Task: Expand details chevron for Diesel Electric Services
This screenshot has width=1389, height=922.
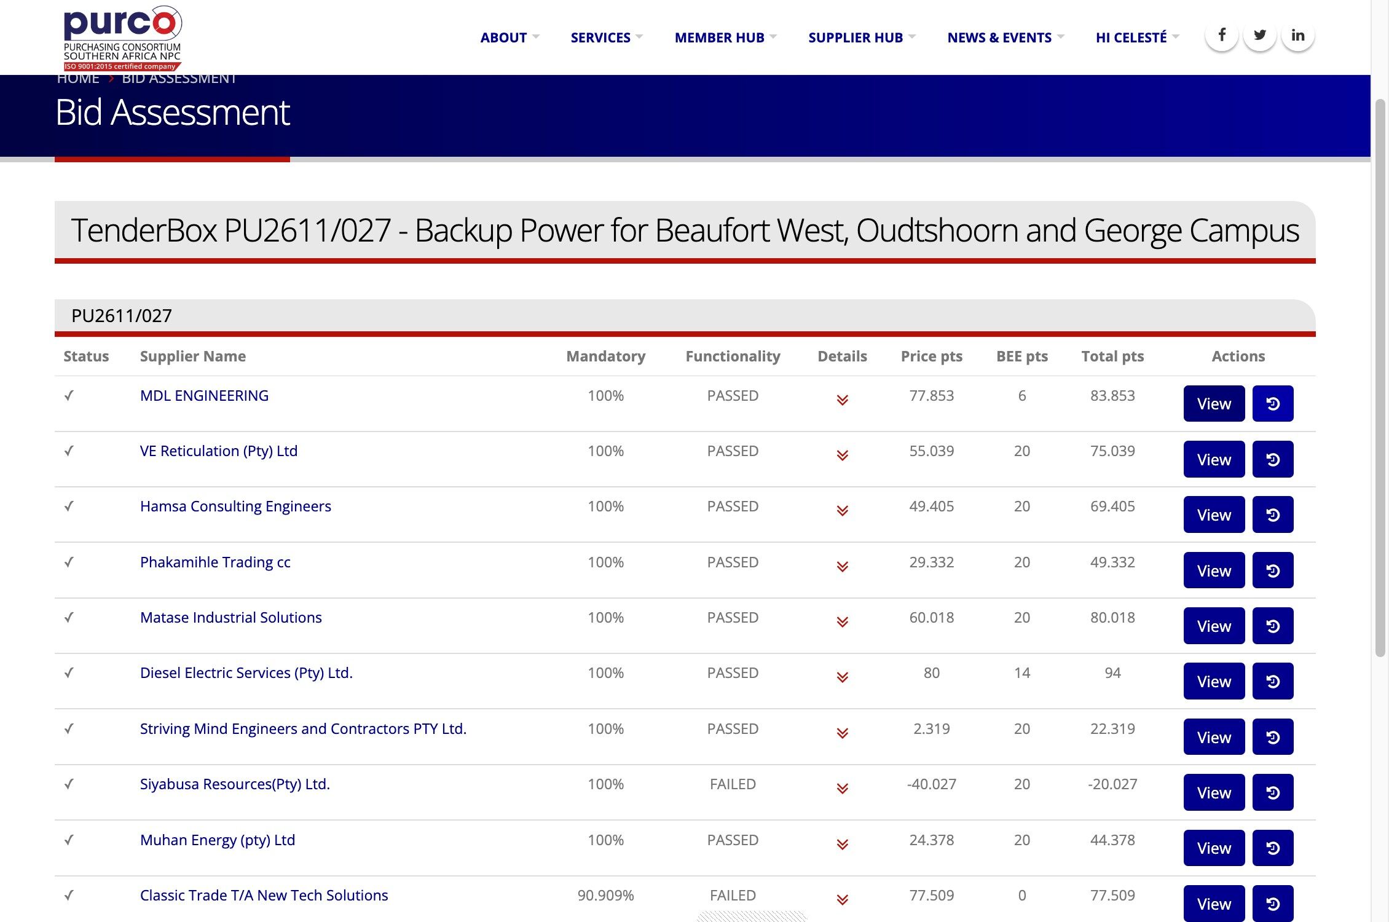Action: point(842,677)
